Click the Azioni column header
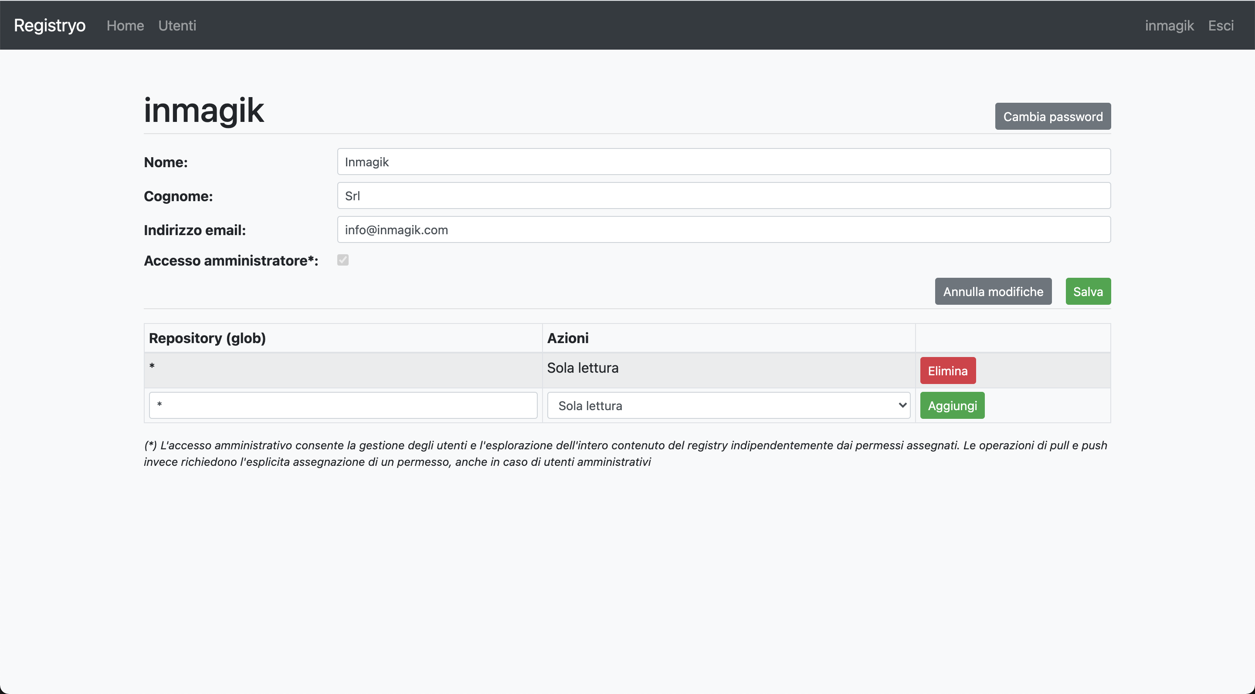Screen dimensions: 1255x694 [x=567, y=338]
